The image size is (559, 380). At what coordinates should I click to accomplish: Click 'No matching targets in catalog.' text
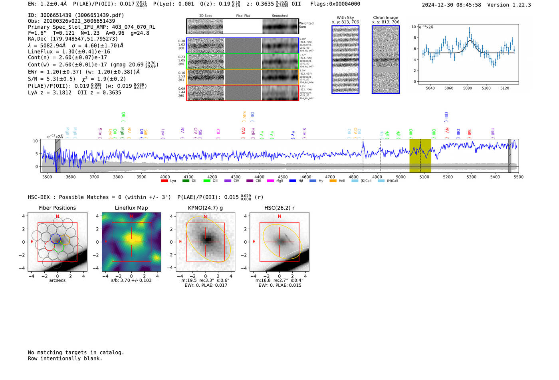coord(76,352)
